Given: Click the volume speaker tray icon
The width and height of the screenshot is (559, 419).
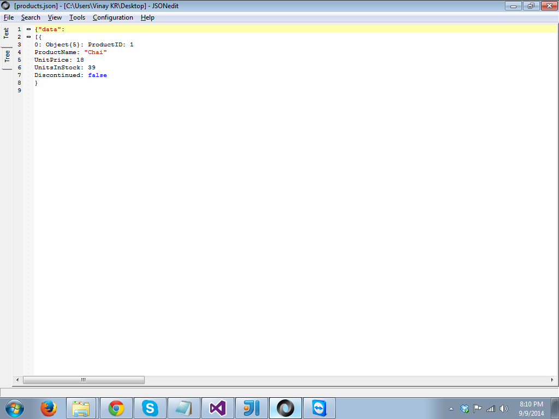Looking at the screenshot, I should tap(504, 409).
